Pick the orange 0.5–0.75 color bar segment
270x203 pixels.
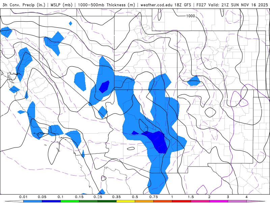(144, 201)
